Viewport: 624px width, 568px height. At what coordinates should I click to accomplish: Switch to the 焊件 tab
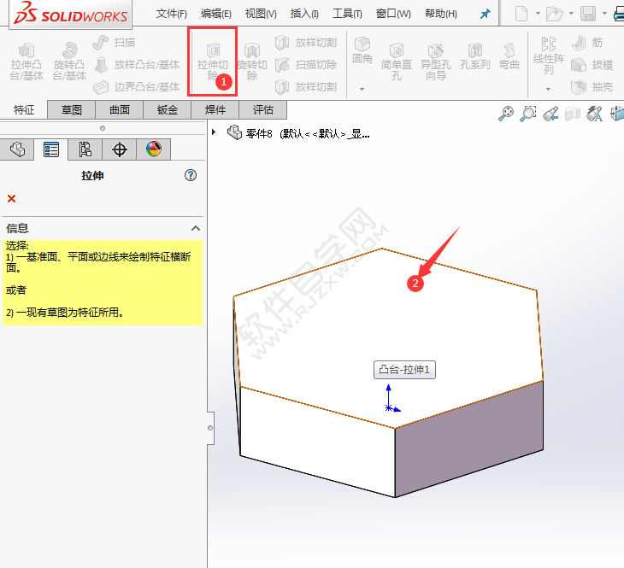click(215, 110)
